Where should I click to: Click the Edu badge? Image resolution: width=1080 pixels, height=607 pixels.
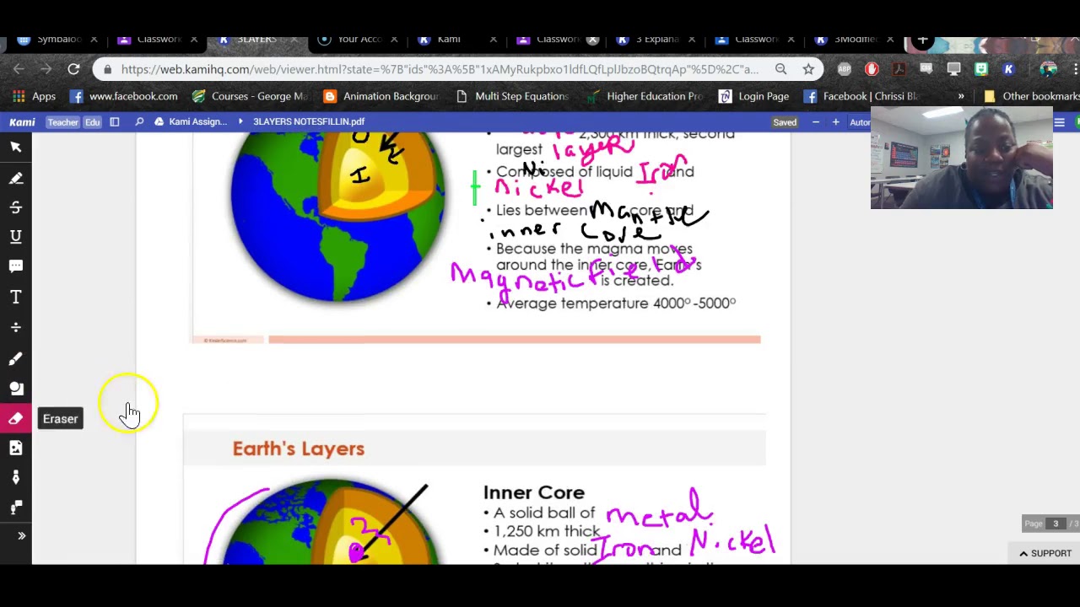coord(92,122)
